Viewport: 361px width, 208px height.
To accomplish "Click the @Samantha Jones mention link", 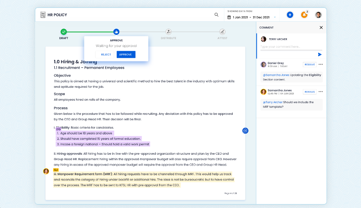I will [276, 75].
